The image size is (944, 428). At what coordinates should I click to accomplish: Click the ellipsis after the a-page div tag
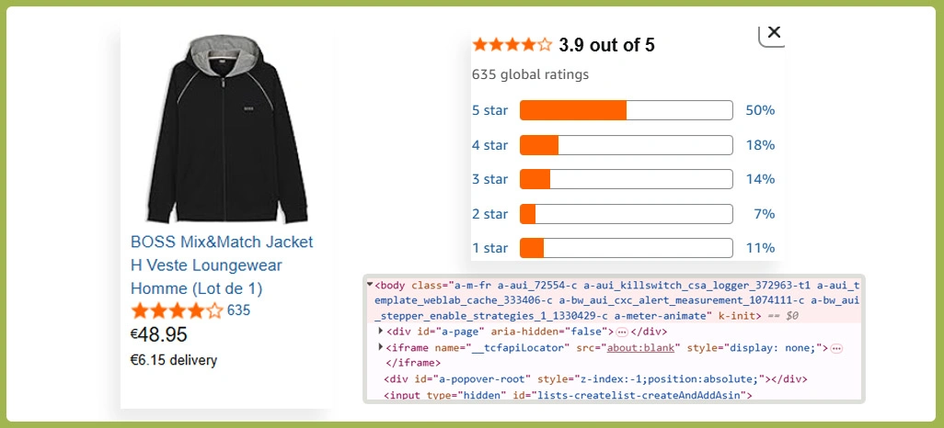[x=622, y=332]
